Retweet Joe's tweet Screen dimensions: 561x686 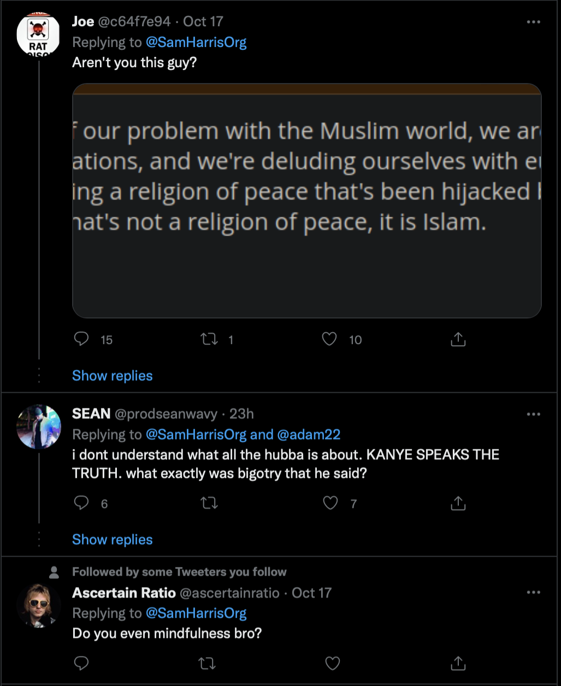point(210,339)
